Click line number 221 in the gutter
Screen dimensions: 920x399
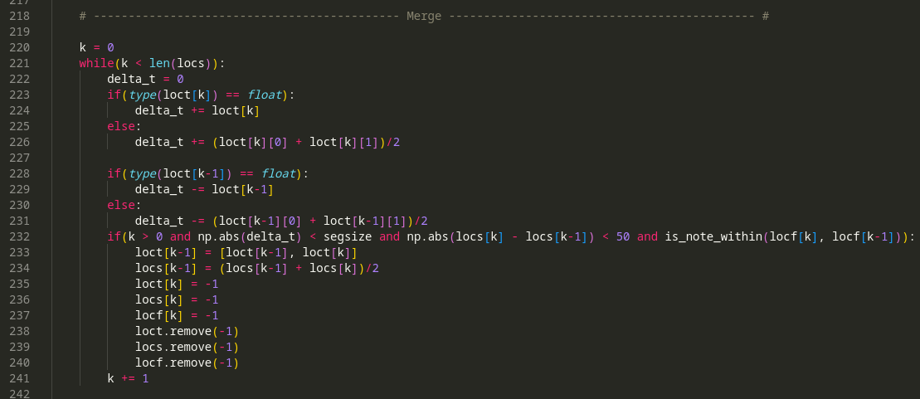(x=19, y=63)
